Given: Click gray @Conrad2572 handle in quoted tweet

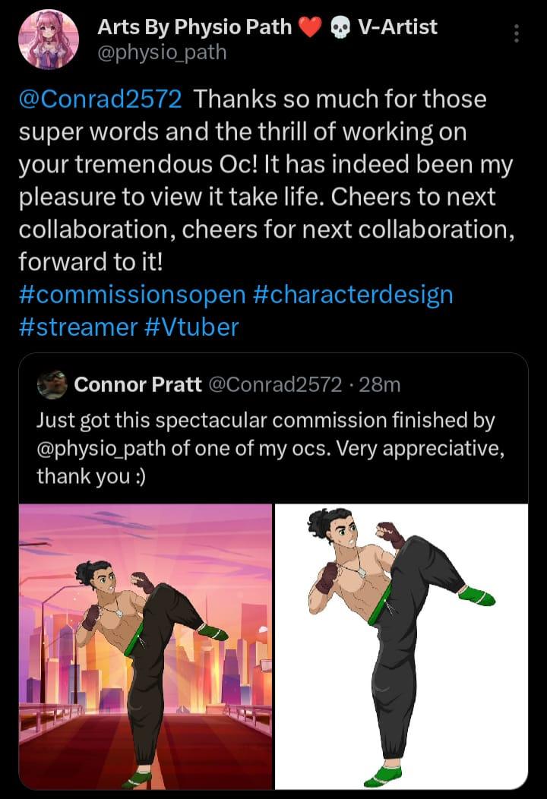Looking at the screenshot, I should pos(274,385).
